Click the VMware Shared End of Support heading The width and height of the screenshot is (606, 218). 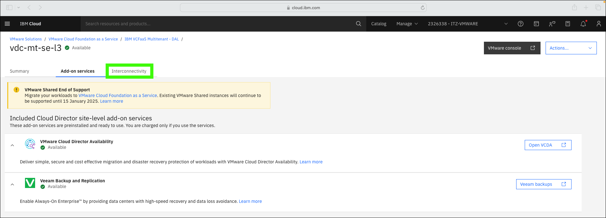tap(57, 90)
